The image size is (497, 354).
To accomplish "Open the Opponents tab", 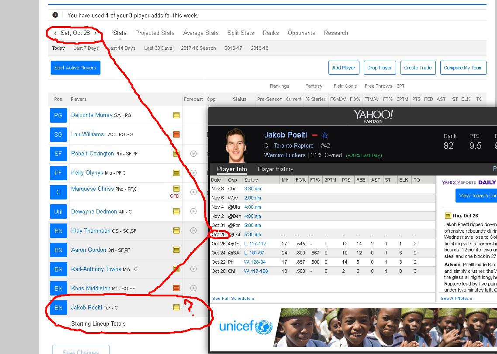I will click(301, 33).
